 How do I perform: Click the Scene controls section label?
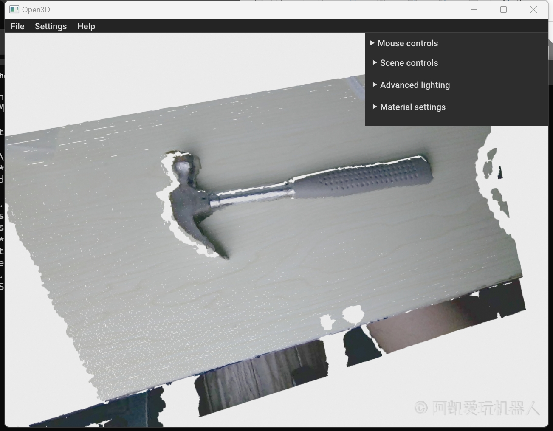(x=409, y=63)
